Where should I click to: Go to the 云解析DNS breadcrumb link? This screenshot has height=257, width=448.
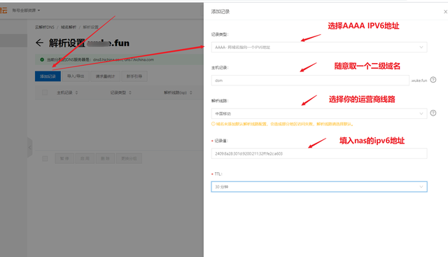(x=45, y=27)
